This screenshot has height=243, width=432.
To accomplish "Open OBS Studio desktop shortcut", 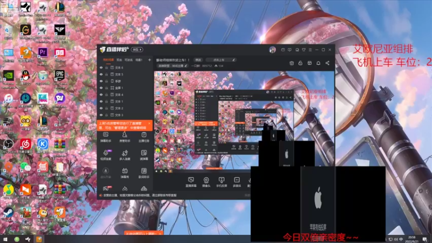I will (x=8, y=146).
